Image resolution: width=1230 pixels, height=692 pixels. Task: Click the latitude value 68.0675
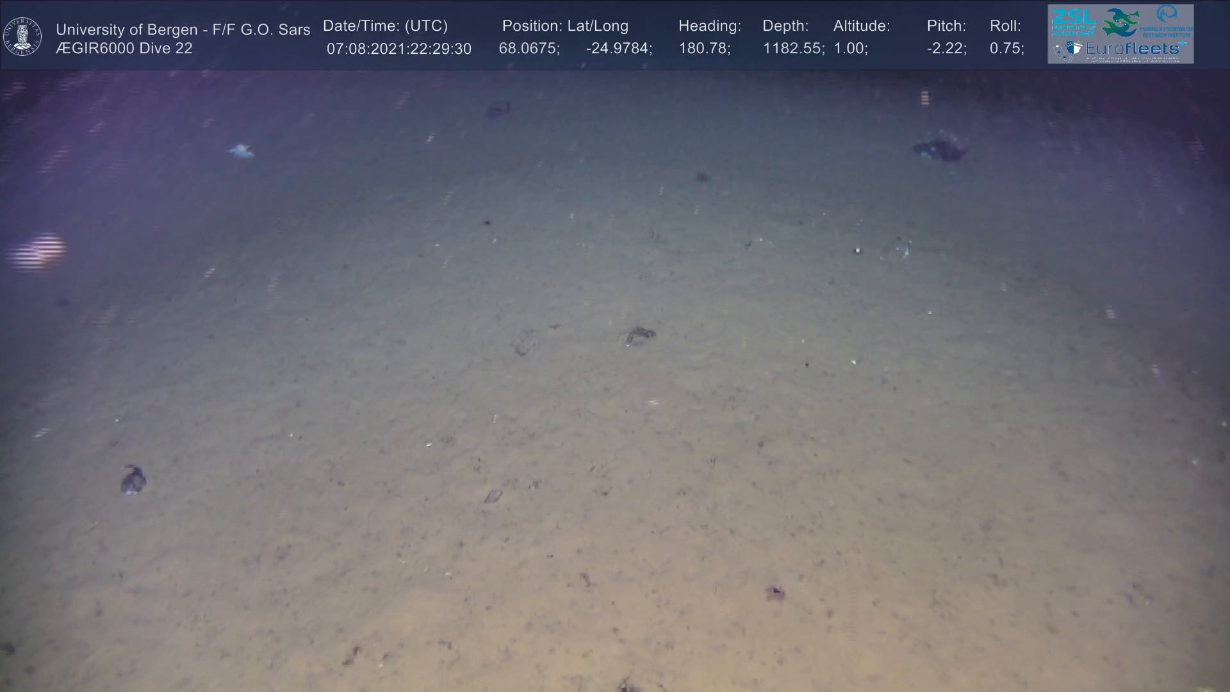coord(529,49)
